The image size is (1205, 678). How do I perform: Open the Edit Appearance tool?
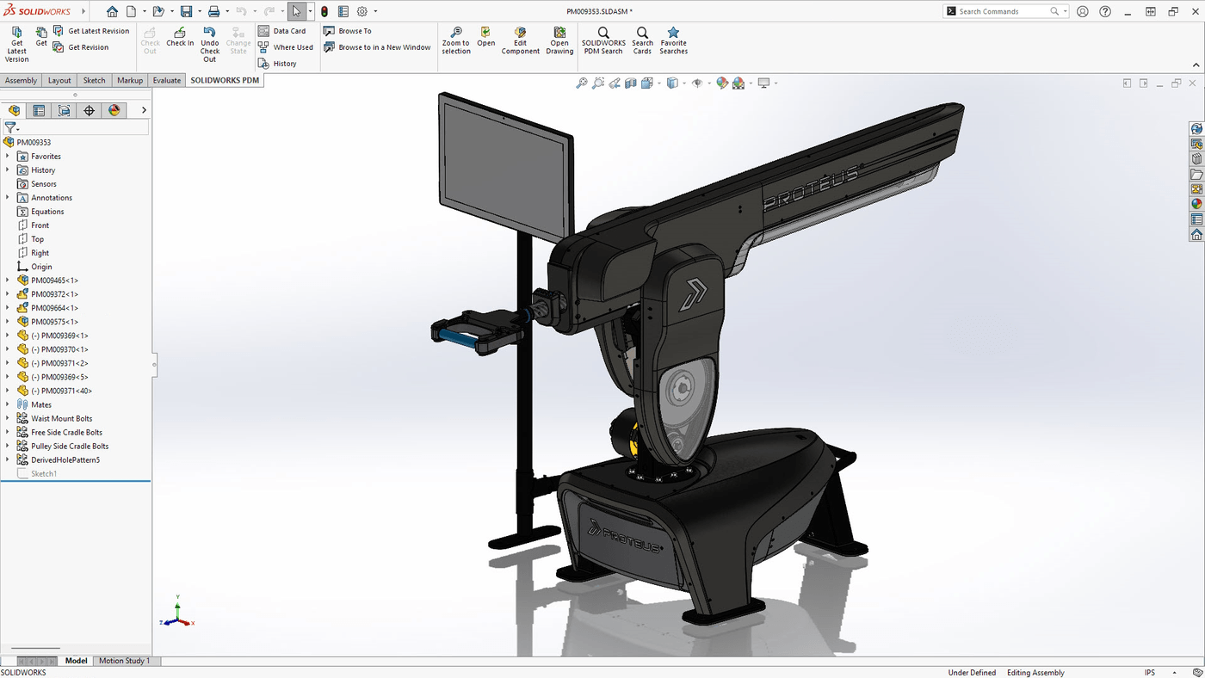[721, 83]
